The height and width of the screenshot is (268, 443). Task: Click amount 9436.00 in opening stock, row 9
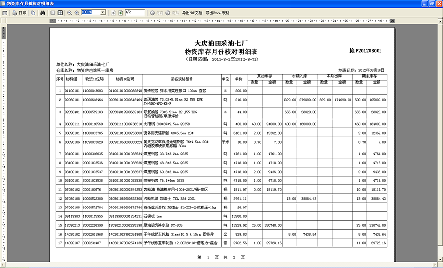pos(274,172)
